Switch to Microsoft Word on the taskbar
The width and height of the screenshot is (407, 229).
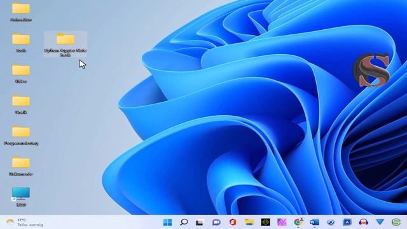[x=315, y=222]
